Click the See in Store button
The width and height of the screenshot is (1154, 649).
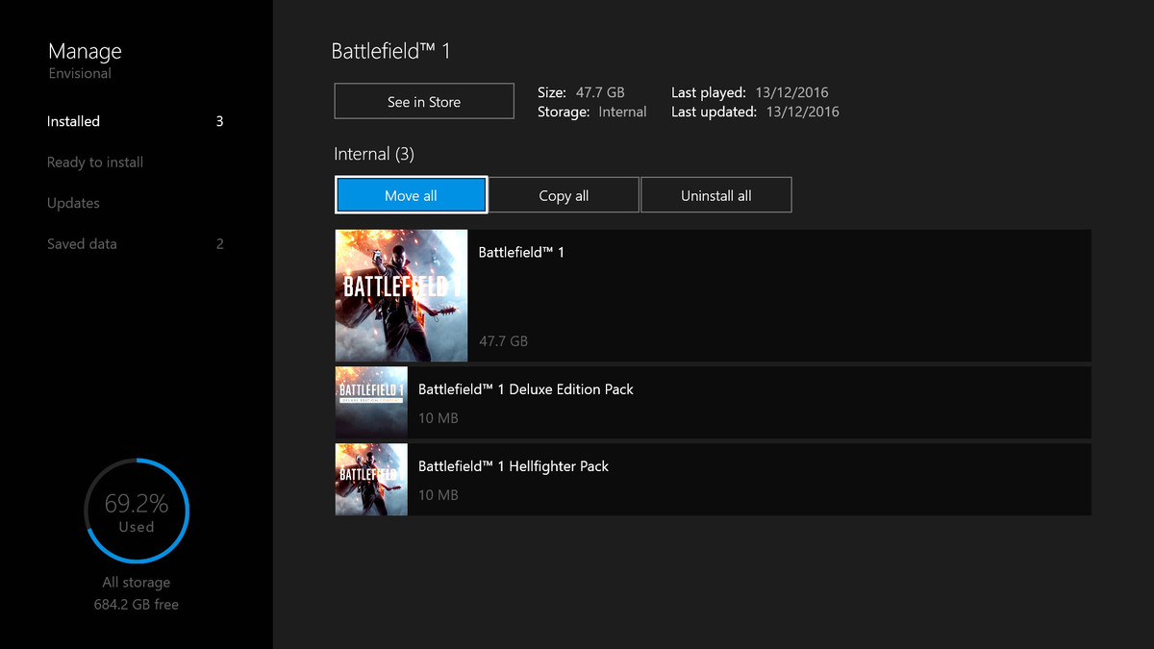coord(424,102)
